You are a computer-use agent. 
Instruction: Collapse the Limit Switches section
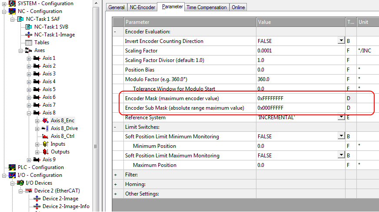click(x=115, y=127)
